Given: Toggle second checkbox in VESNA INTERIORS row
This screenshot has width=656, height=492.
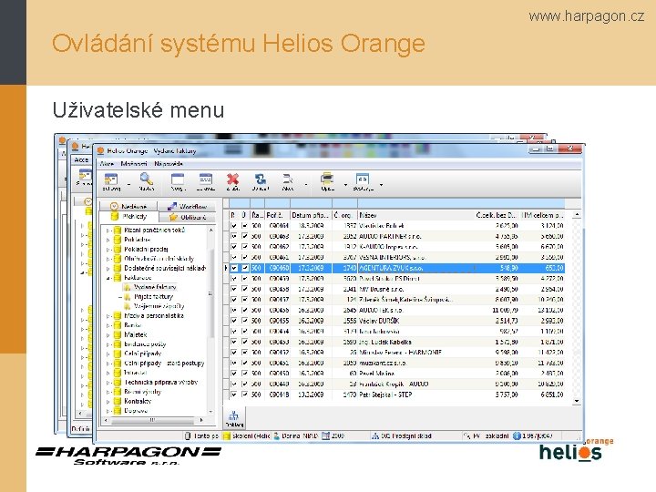Looking at the screenshot, I should click(x=245, y=257).
